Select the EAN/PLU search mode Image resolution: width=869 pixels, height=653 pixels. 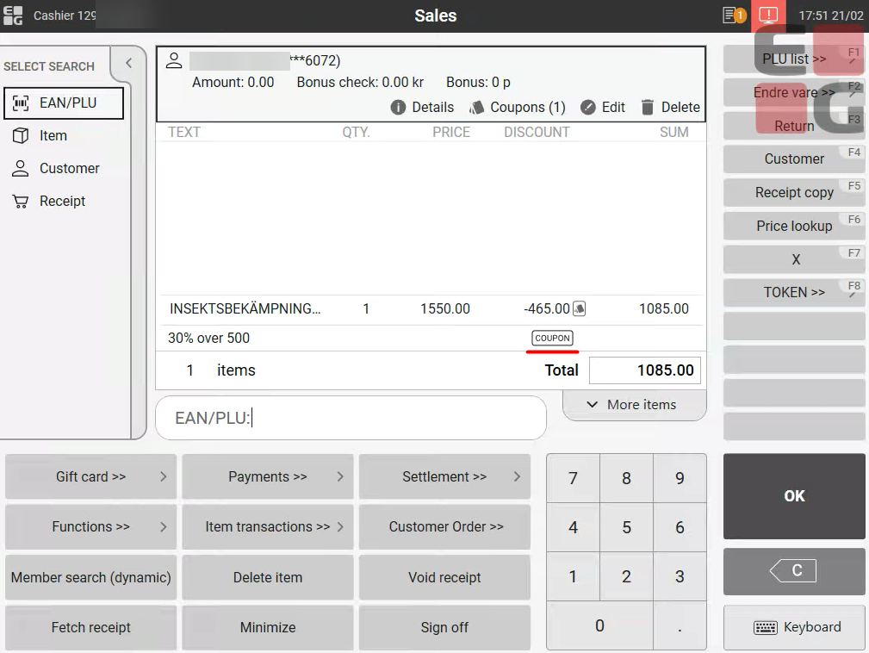click(x=64, y=103)
